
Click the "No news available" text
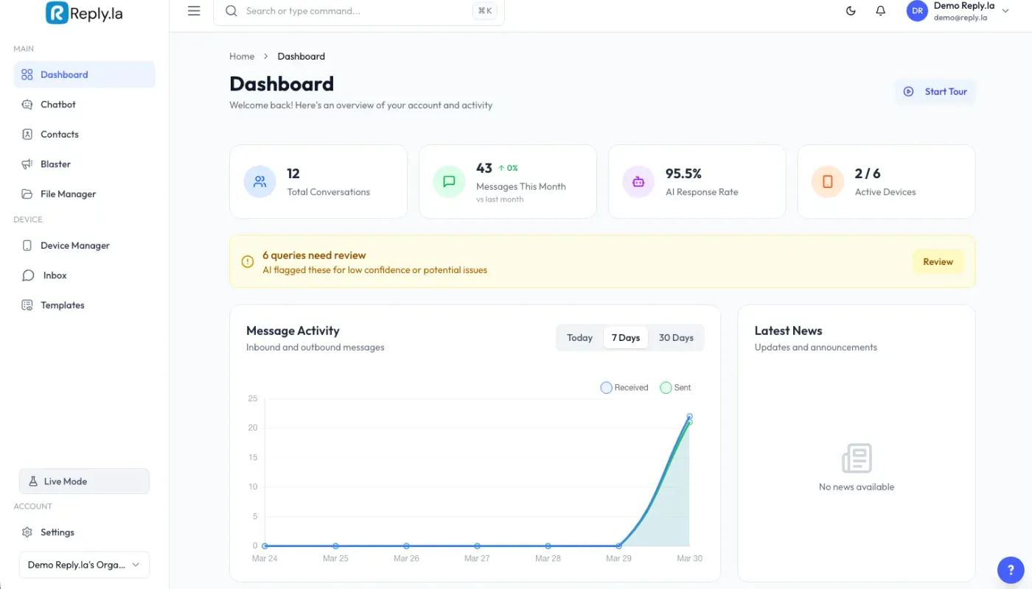click(857, 487)
